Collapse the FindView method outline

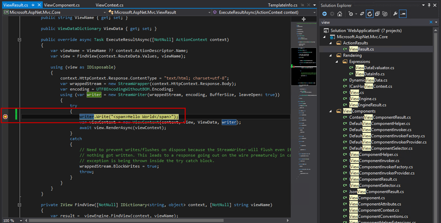pos(19,205)
